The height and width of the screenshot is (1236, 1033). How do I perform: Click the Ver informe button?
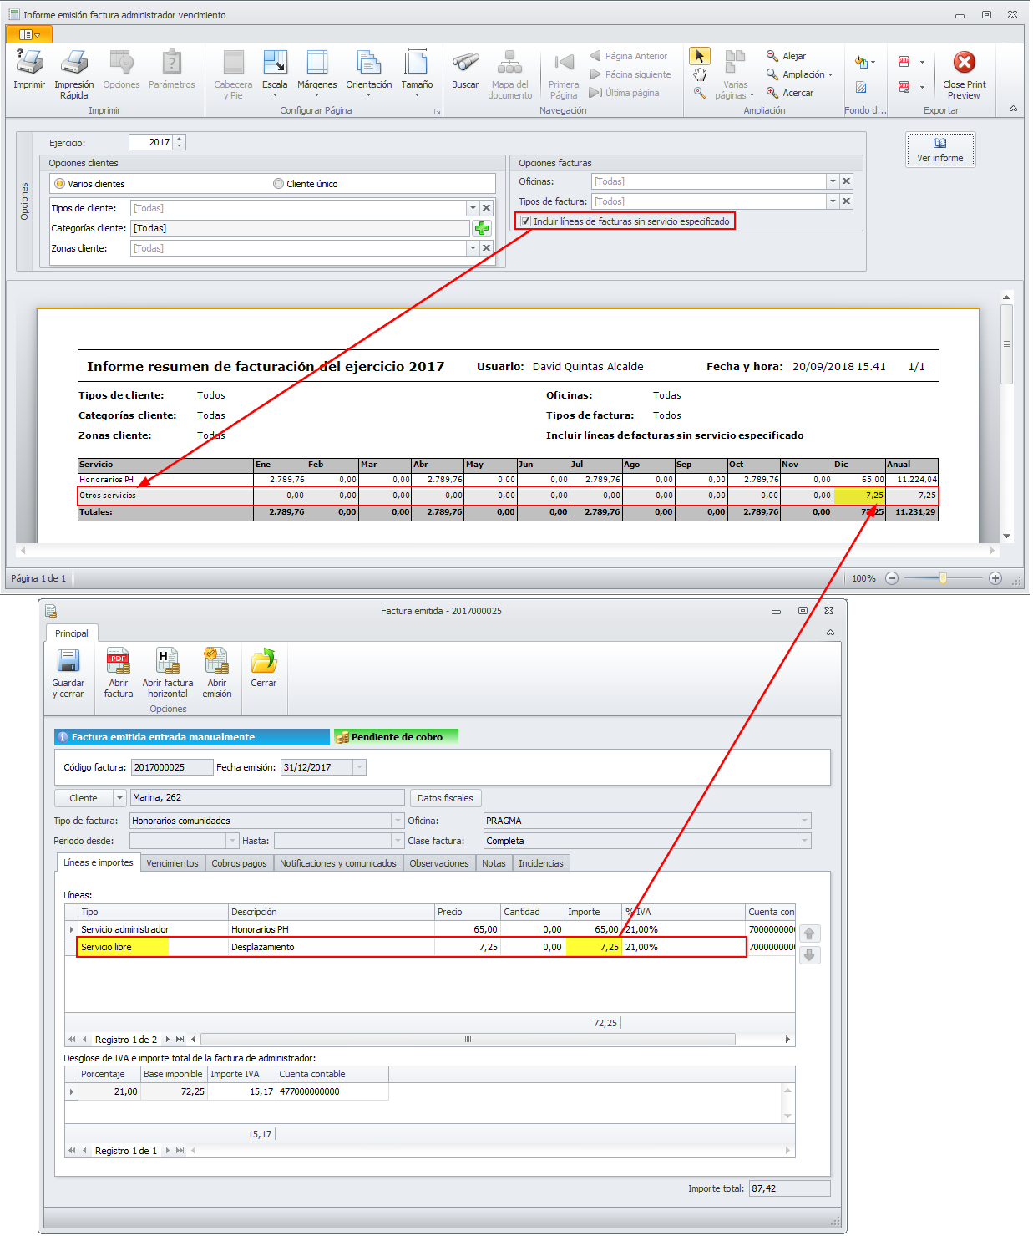pos(940,150)
